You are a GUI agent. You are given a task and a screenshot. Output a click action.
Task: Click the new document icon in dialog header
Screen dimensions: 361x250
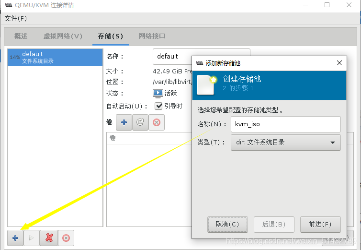207,85
